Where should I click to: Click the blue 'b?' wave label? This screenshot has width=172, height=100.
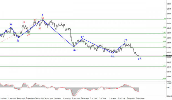tap(82, 37)
